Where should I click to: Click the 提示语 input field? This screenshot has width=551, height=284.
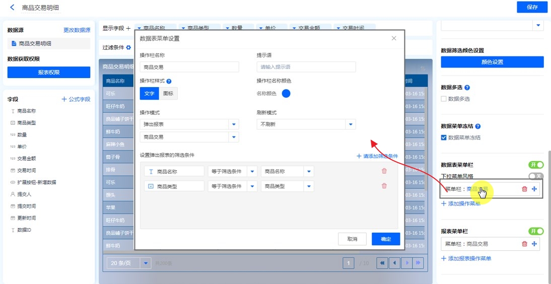[x=306, y=67]
